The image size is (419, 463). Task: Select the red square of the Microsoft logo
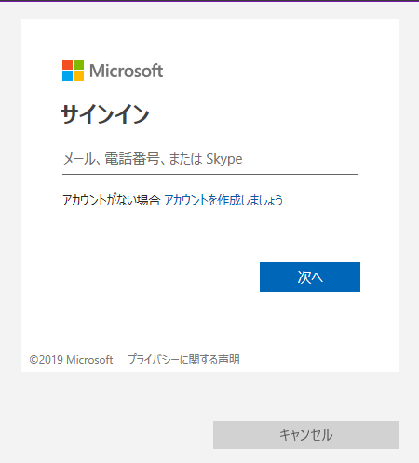[x=67, y=64]
